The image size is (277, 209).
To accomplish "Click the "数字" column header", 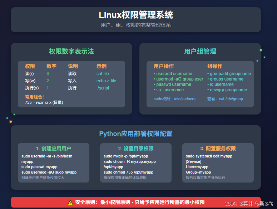I will 51,66.
